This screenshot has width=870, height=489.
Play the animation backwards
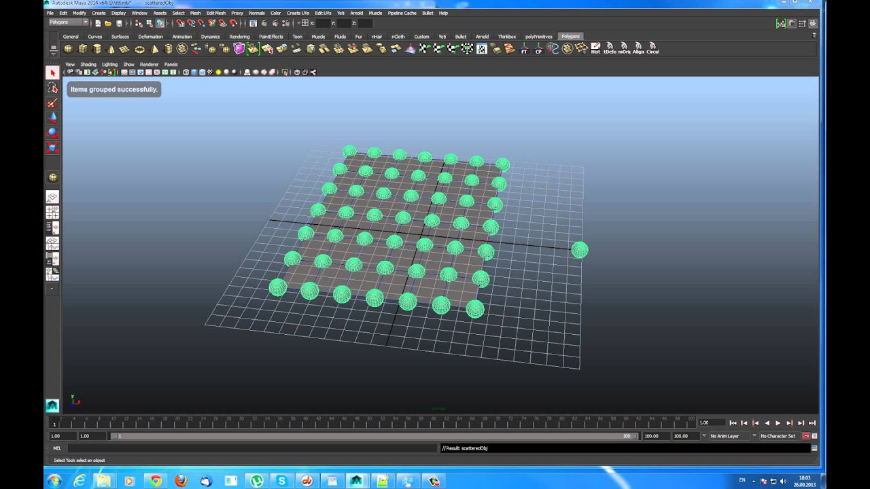click(x=767, y=423)
